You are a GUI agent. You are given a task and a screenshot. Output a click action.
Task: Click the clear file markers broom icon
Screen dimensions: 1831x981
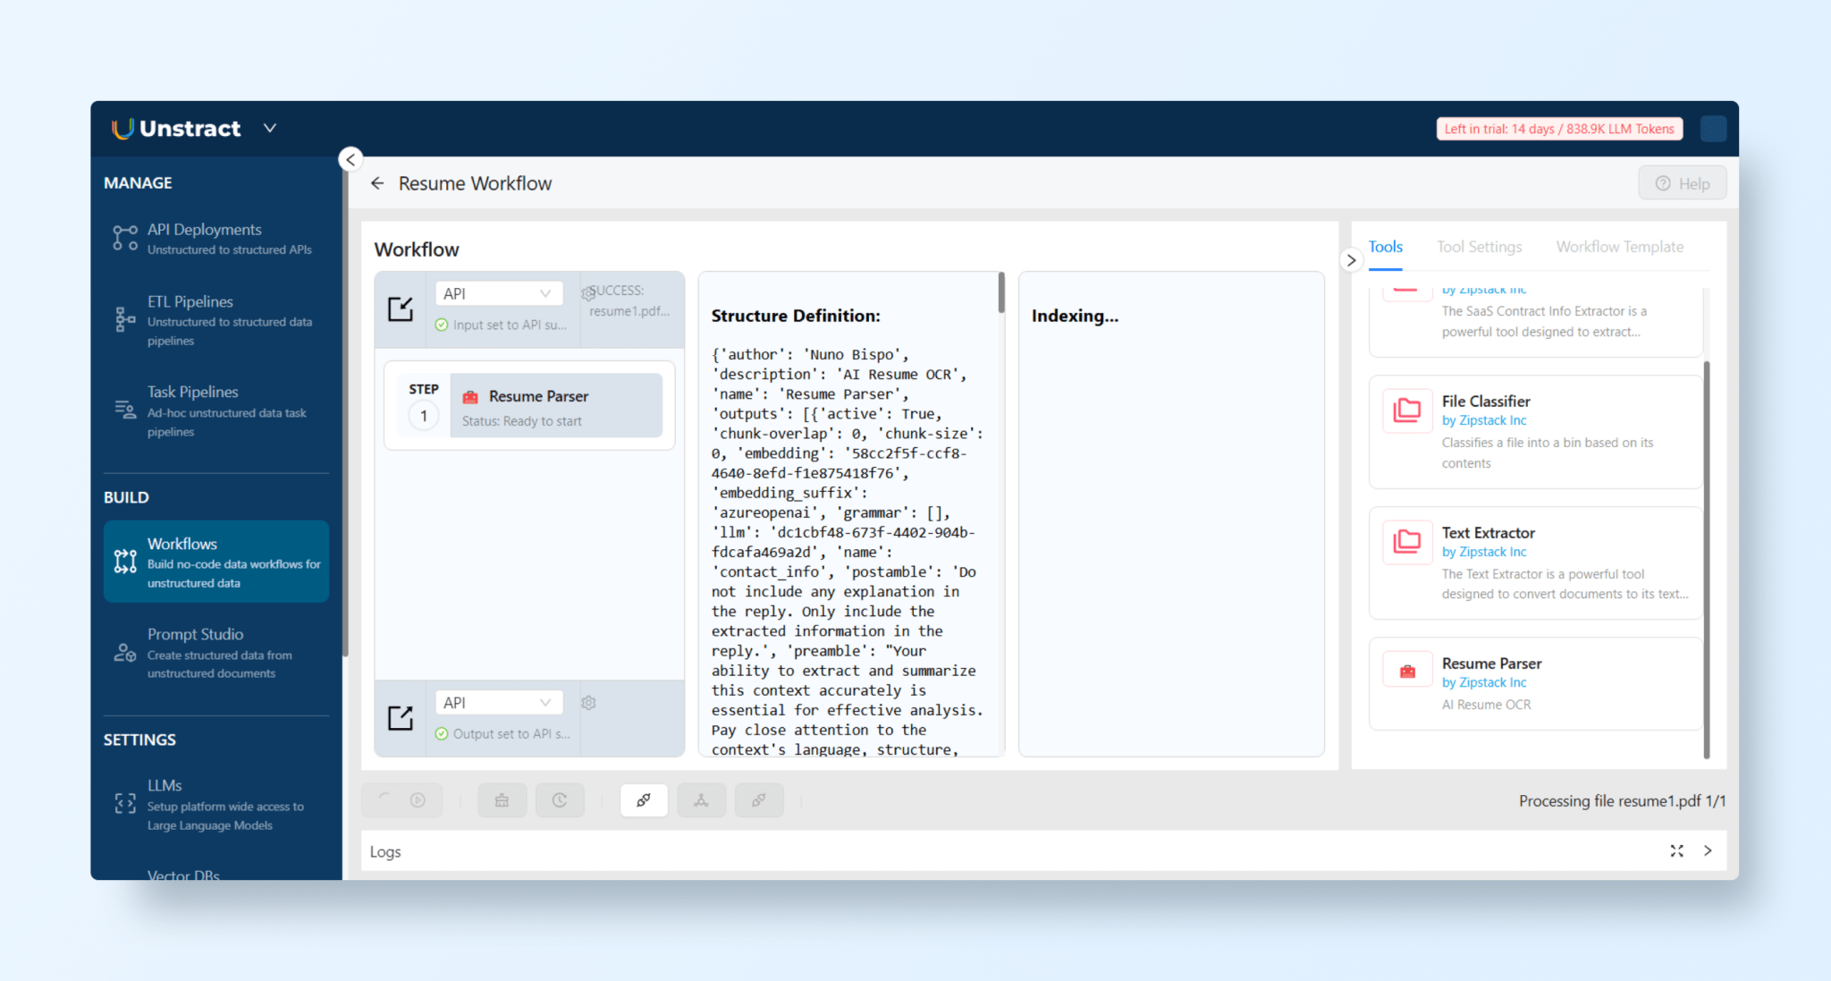coord(502,800)
